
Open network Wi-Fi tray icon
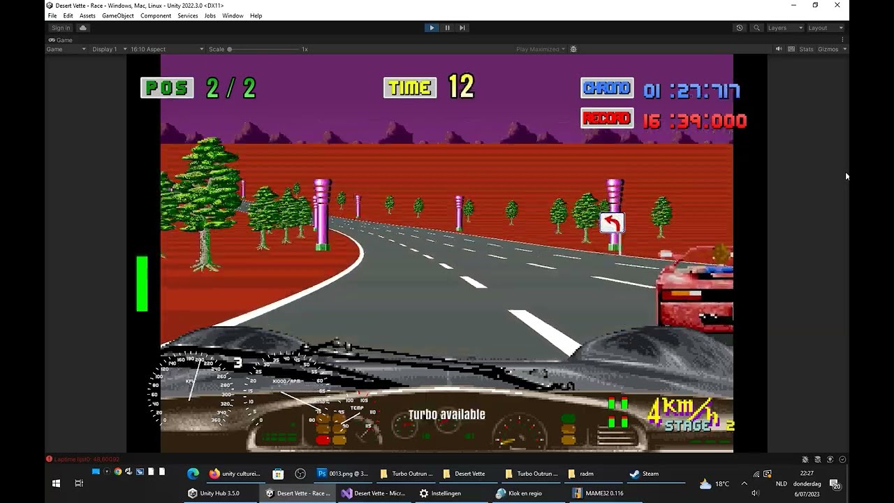tap(756, 474)
